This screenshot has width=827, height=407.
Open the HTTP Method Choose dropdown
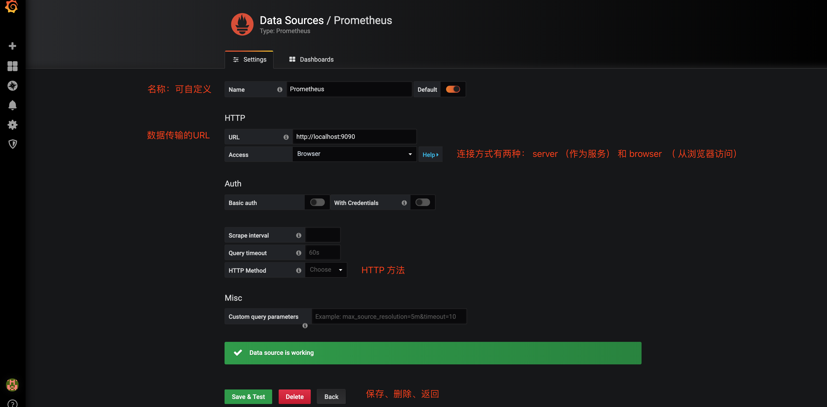[326, 270]
